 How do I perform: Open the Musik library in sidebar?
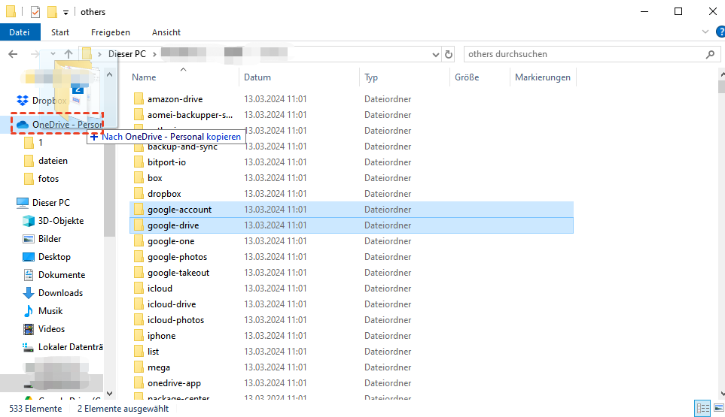pyautogui.click(x=50, y=311)
